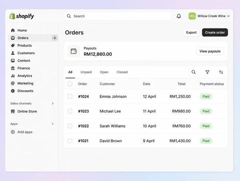Screen dimensions: 240x181
Task: Click the View payouts button
Action: tap(210, 51)
